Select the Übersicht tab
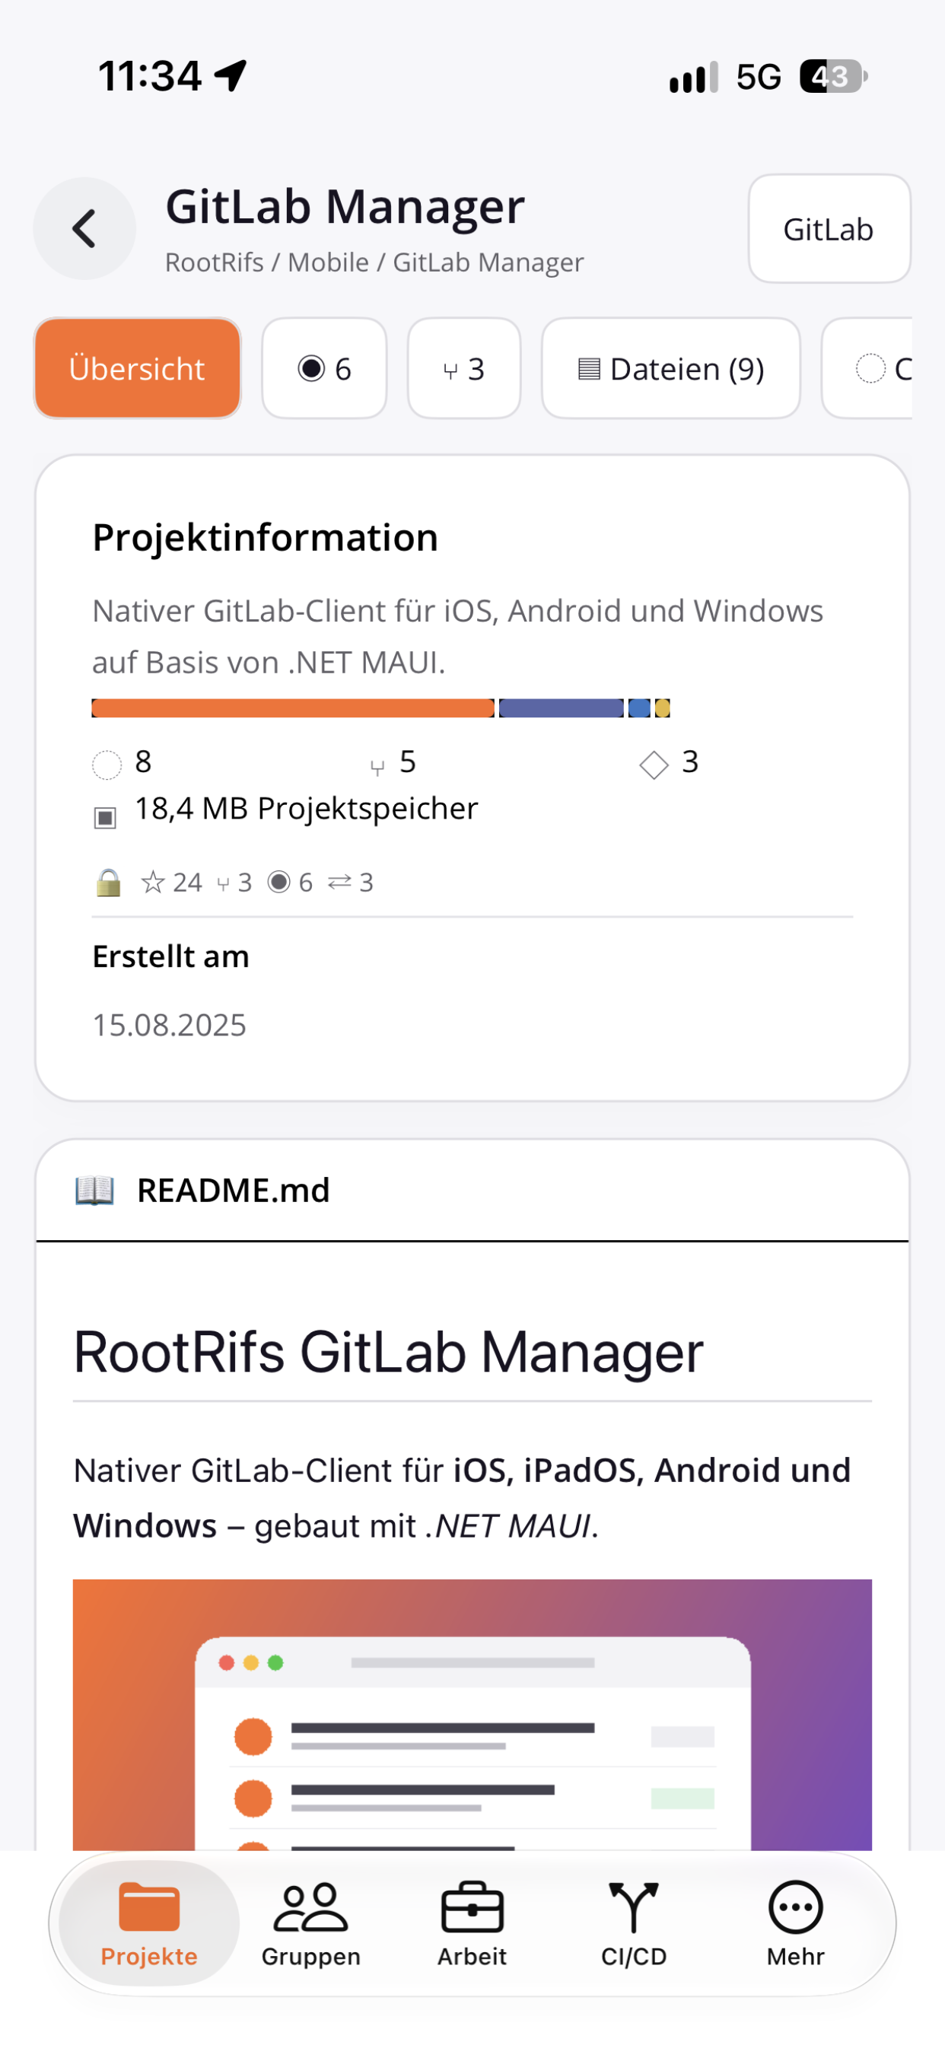The height and width of the screenshot is (2045, 945). pos(138,368)
